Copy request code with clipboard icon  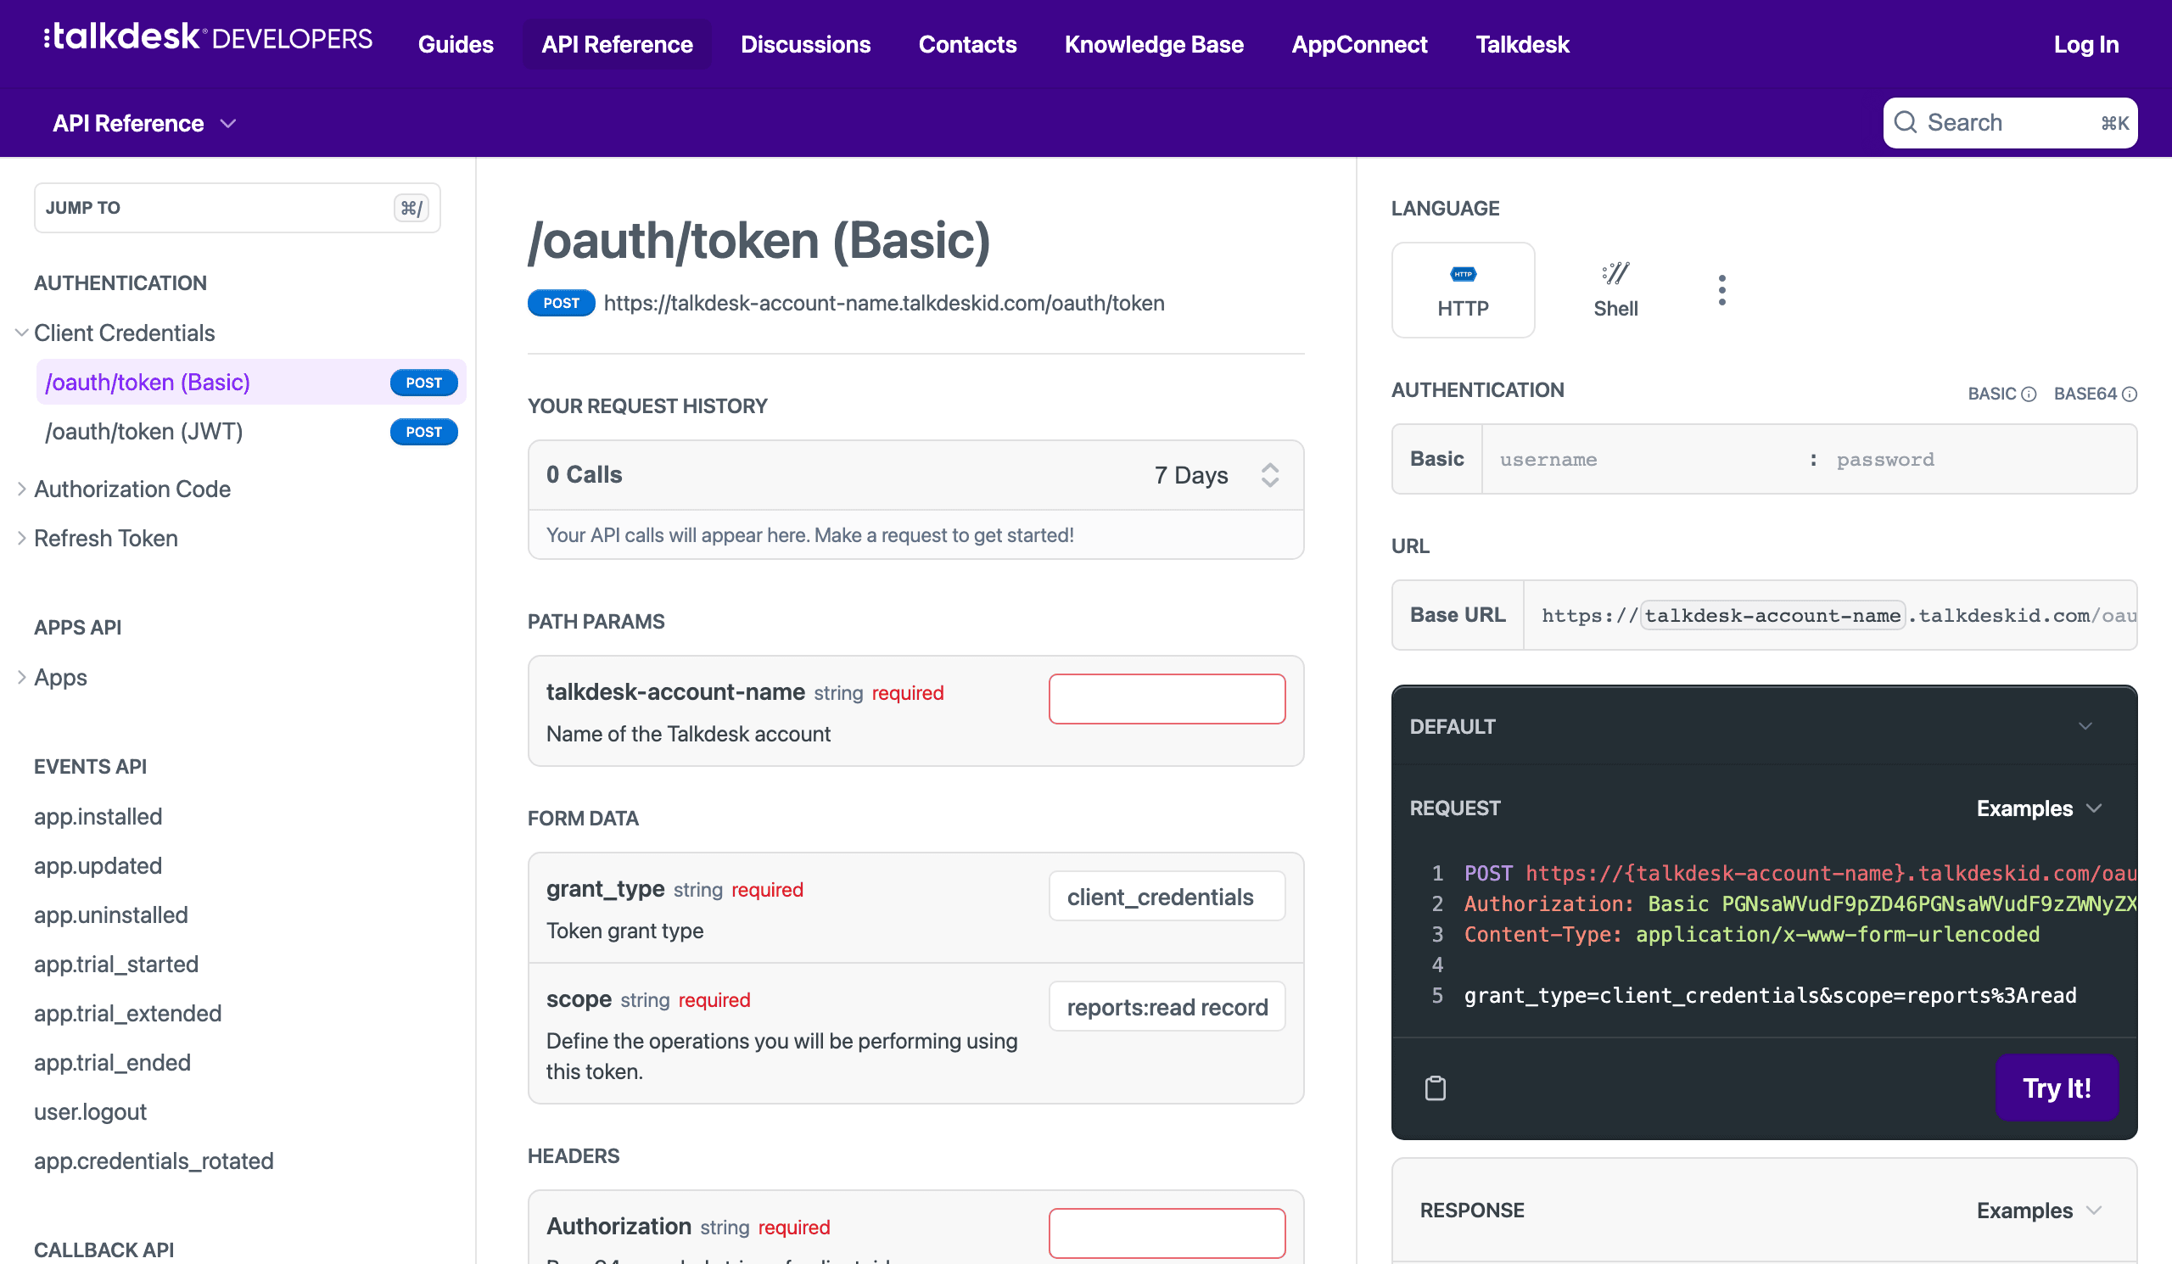click(1435, 1088)
